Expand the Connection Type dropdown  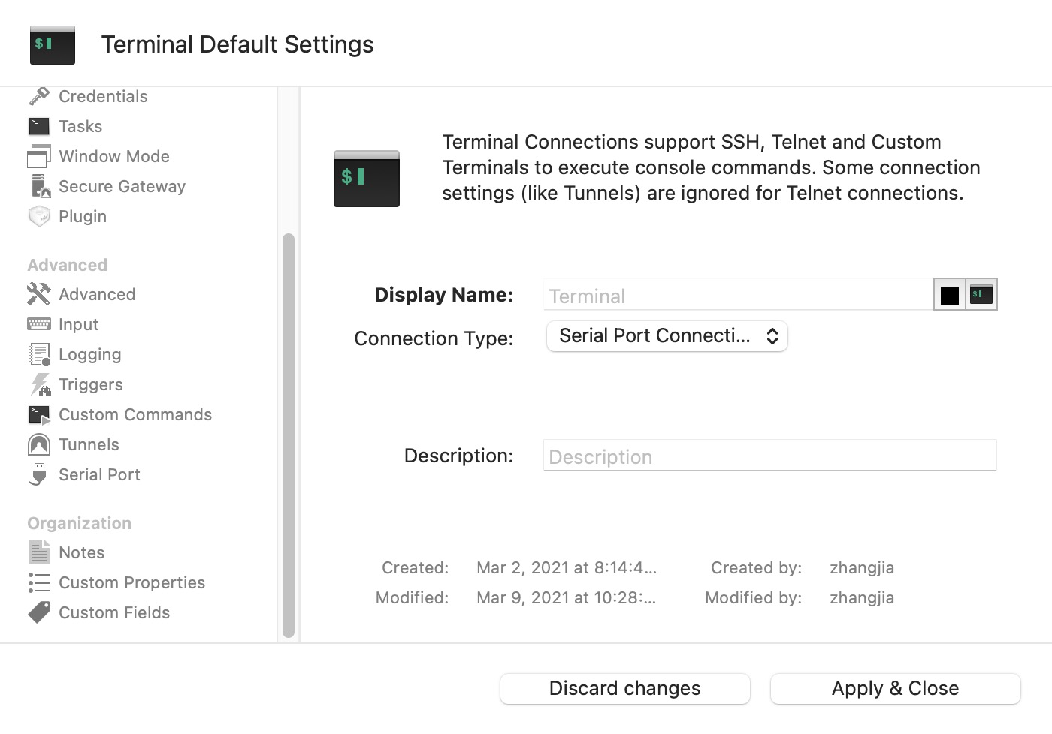(667, 336)
